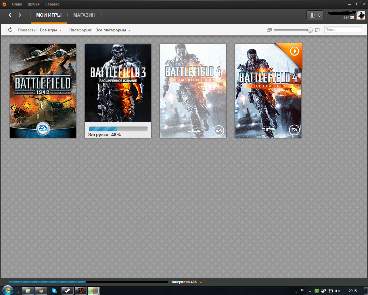Expand the Все платформы dropdown

tap(113, 30)
